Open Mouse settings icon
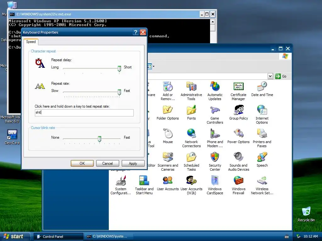Image resolution: width=322 pixels, height=241 pixels. pos(168,136)
